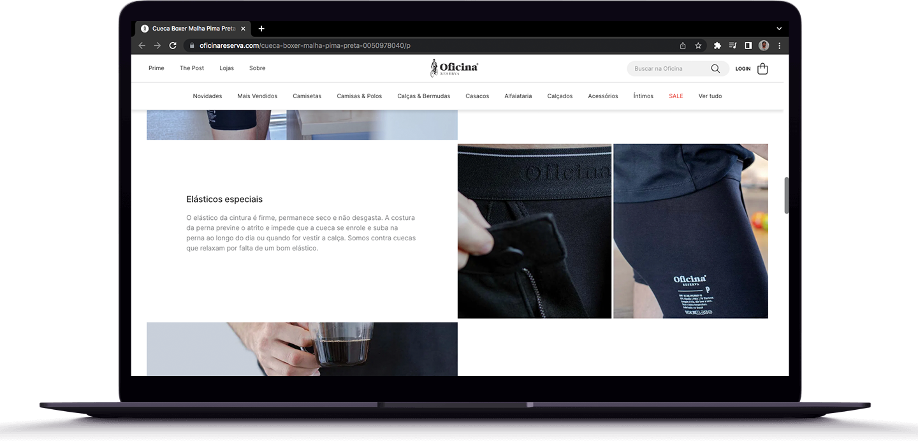
Task: View site security lock info
Action: [x=191, y=46]
